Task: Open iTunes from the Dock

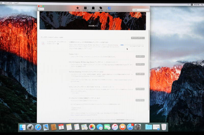Action: pos(115,127)
